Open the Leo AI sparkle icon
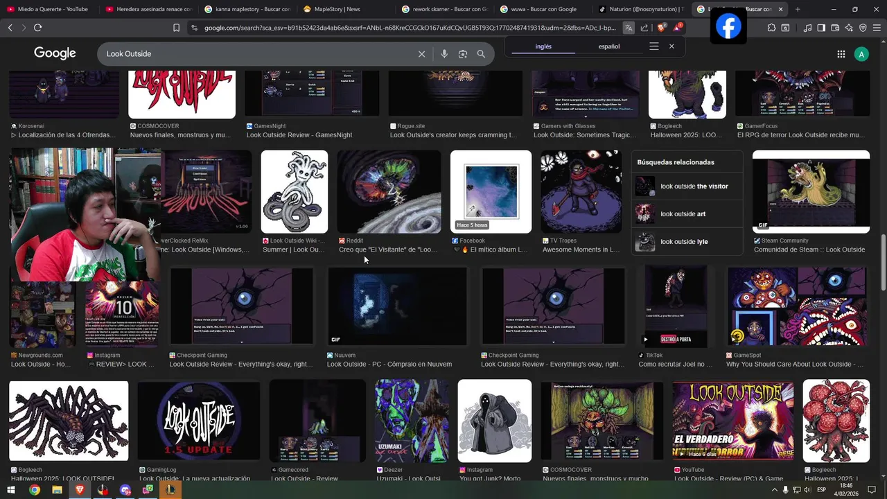The image size is (887, 499). pos(849,28)
